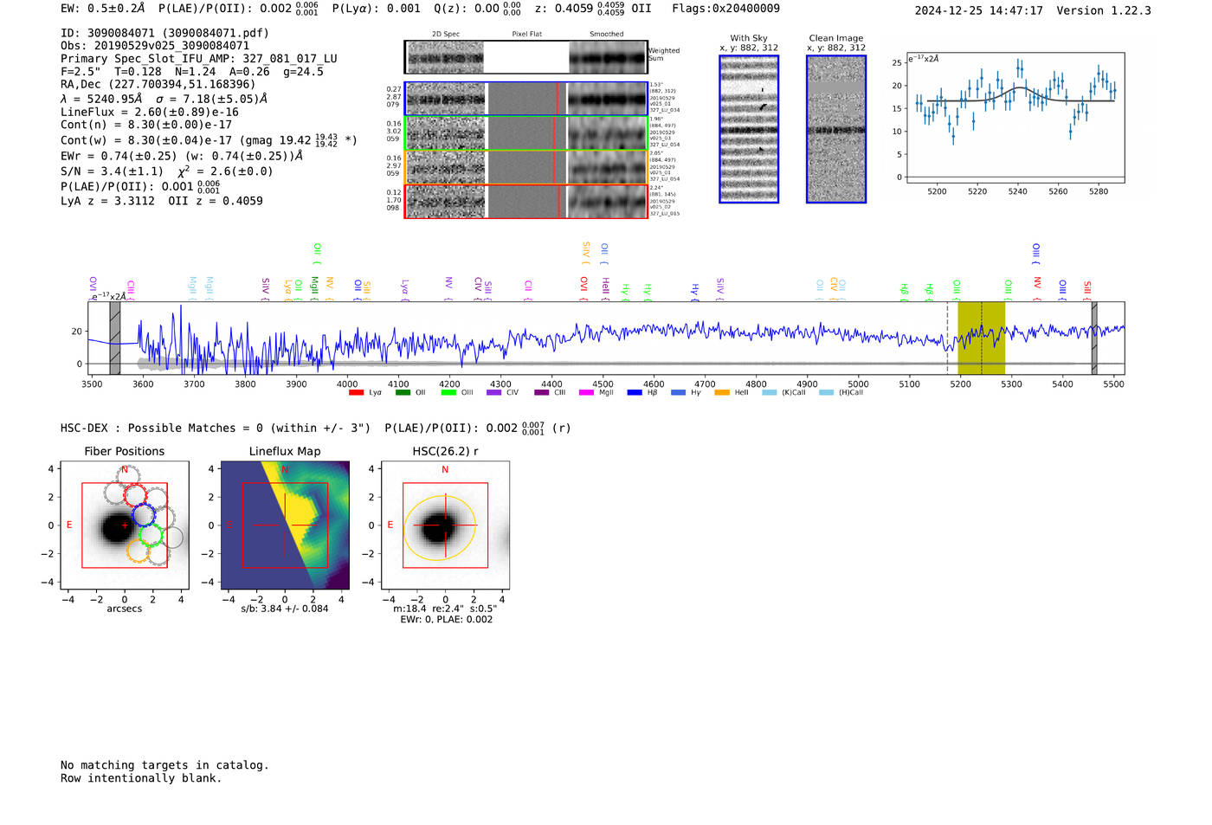
Task: Click the HSC(26.2) r image panel
Action: point(445,525)
